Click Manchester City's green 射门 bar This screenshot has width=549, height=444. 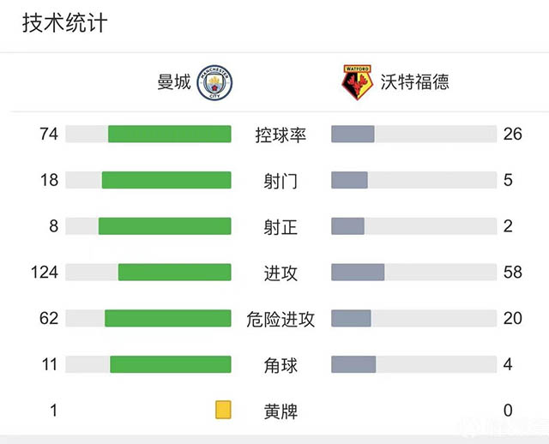point(166,180)
